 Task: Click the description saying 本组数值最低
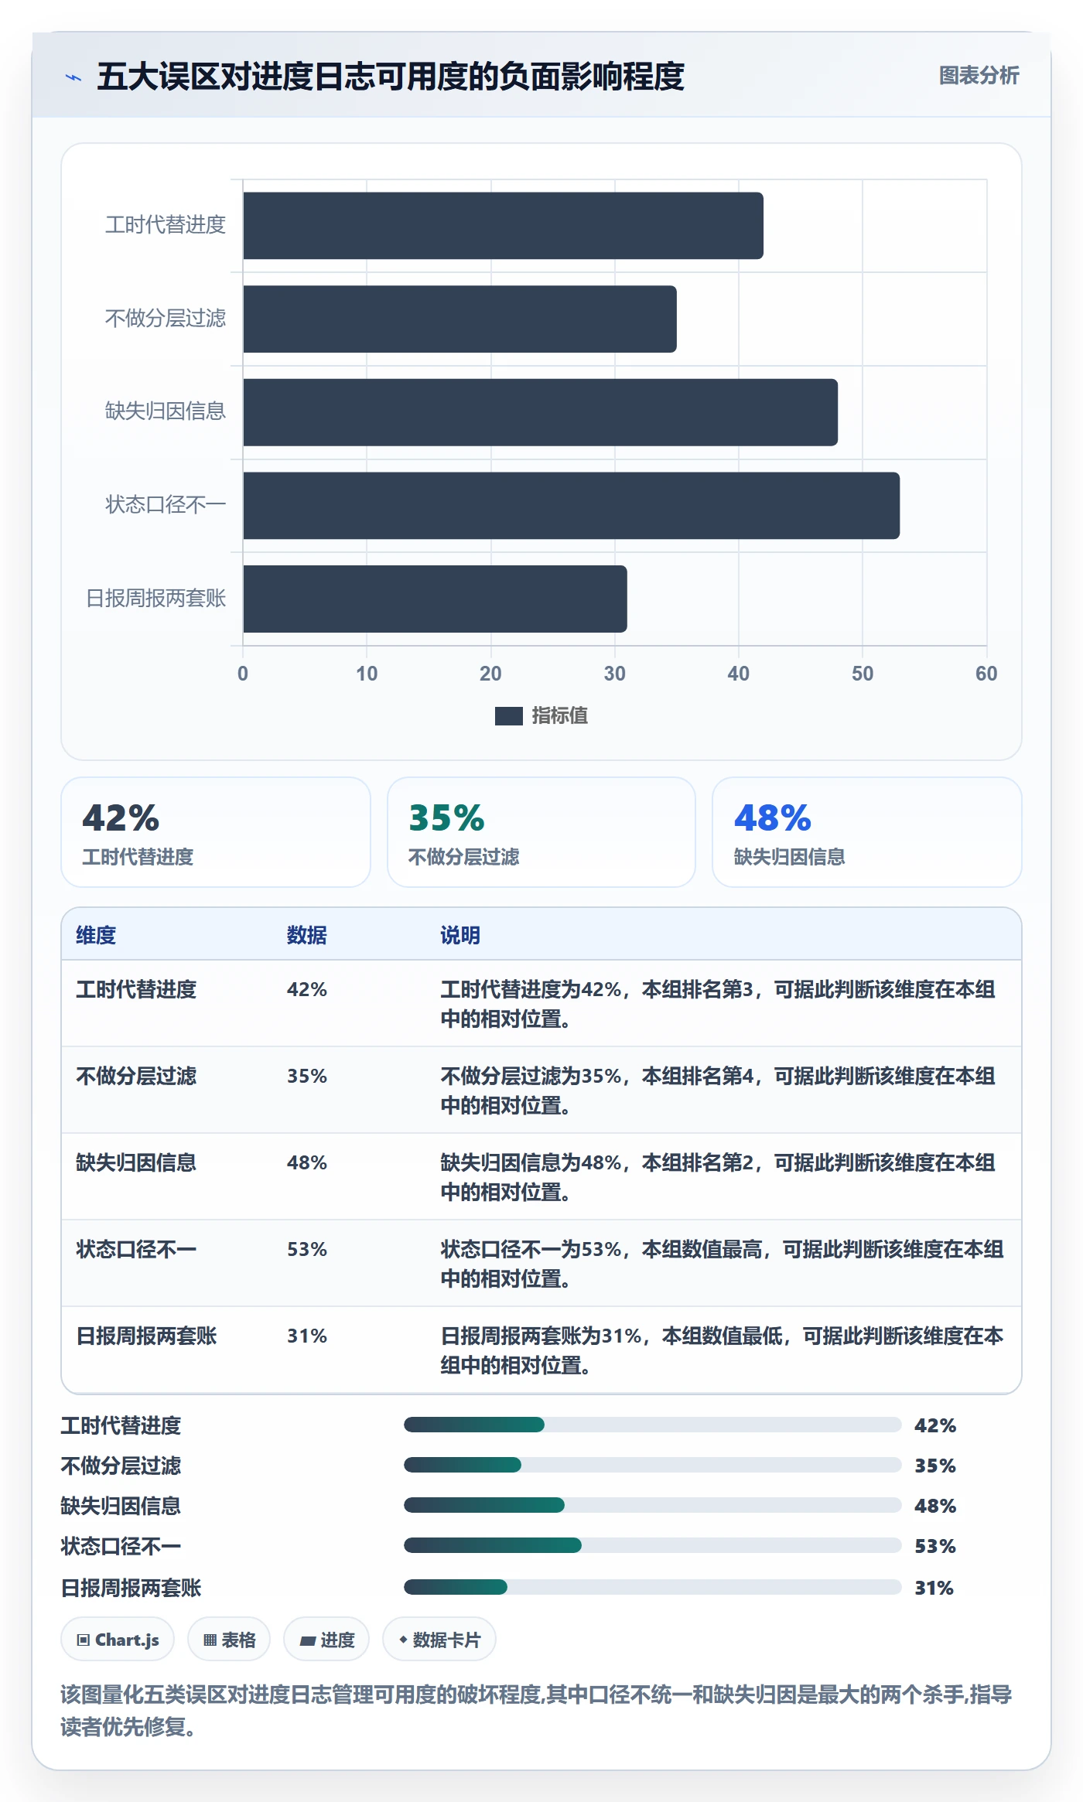click(722, 1350)
